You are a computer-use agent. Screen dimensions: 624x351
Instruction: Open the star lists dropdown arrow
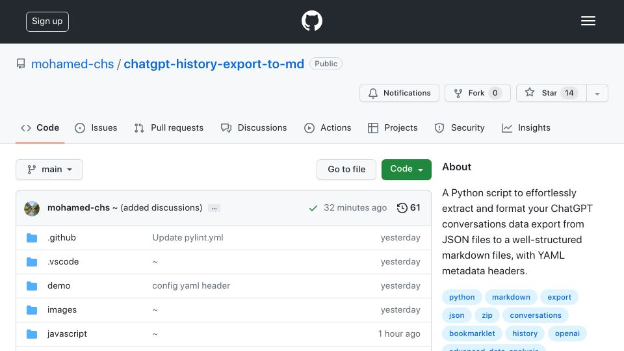(x=597, y=93)
